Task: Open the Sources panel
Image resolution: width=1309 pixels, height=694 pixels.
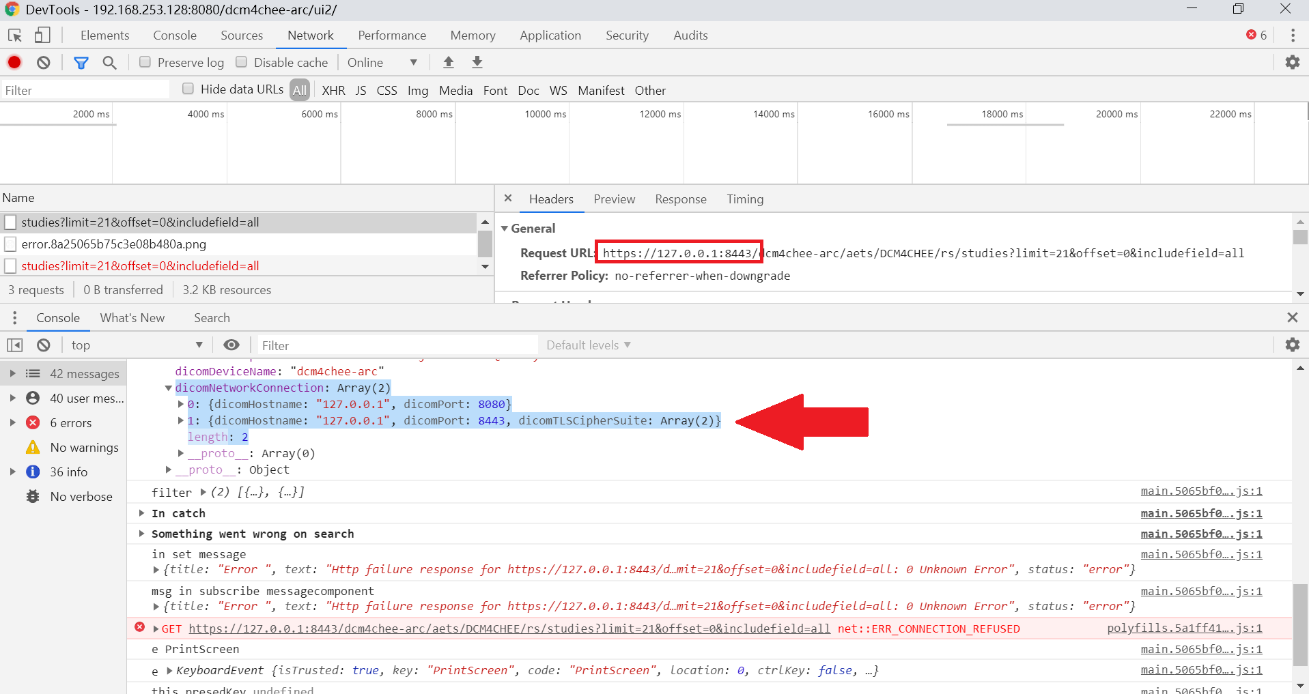Action: point(241,35)
